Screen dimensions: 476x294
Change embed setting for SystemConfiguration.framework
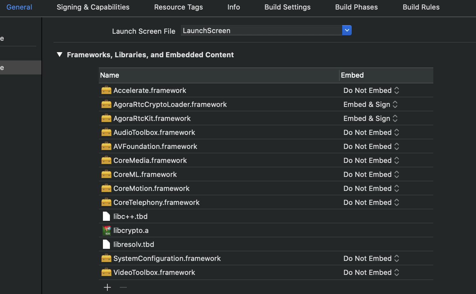click(x=371, y=258)
